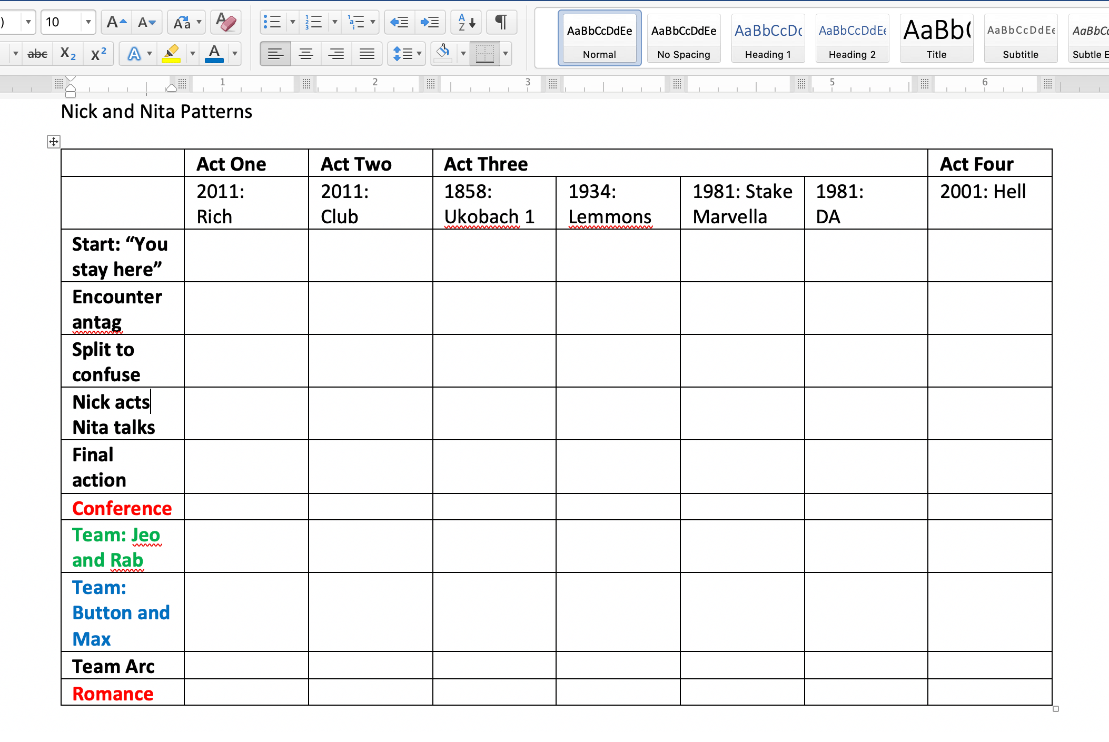1109x742 pixels.
Task: Toggle subscript formatting
Action: point(68,54)
